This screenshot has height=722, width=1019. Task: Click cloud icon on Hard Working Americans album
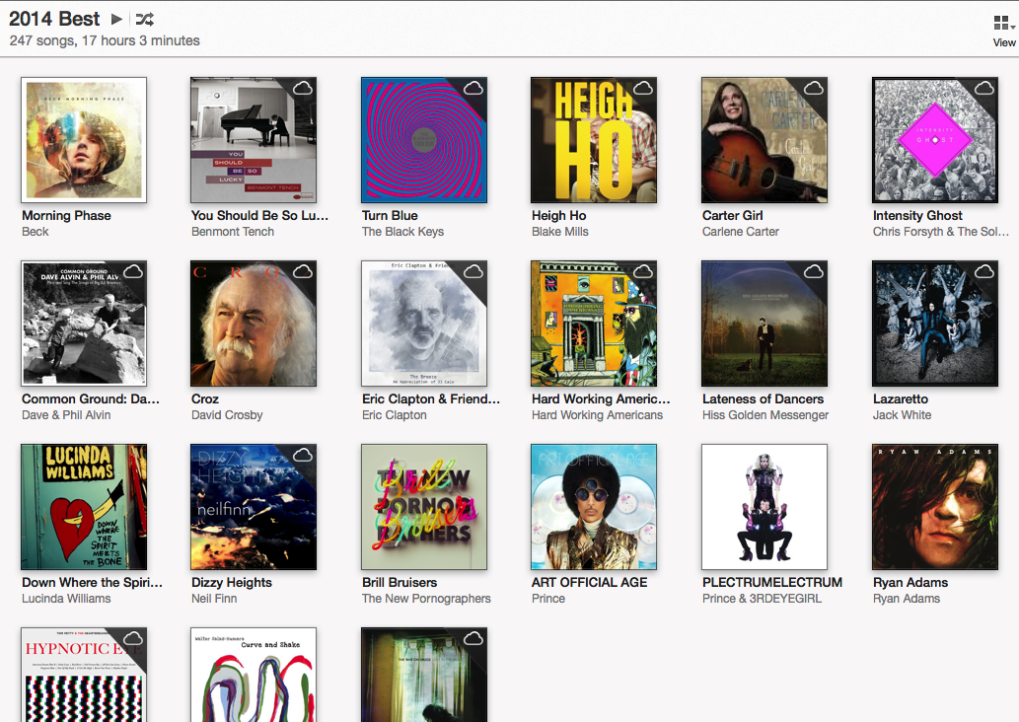coord(643,271)
